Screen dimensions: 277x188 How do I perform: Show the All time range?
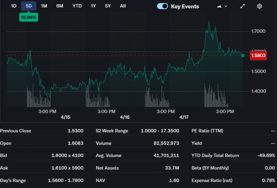coord(123,6)
